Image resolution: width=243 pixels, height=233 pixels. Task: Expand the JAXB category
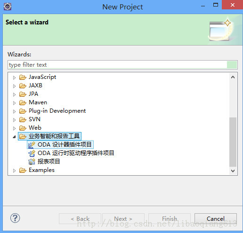point(14,86)
